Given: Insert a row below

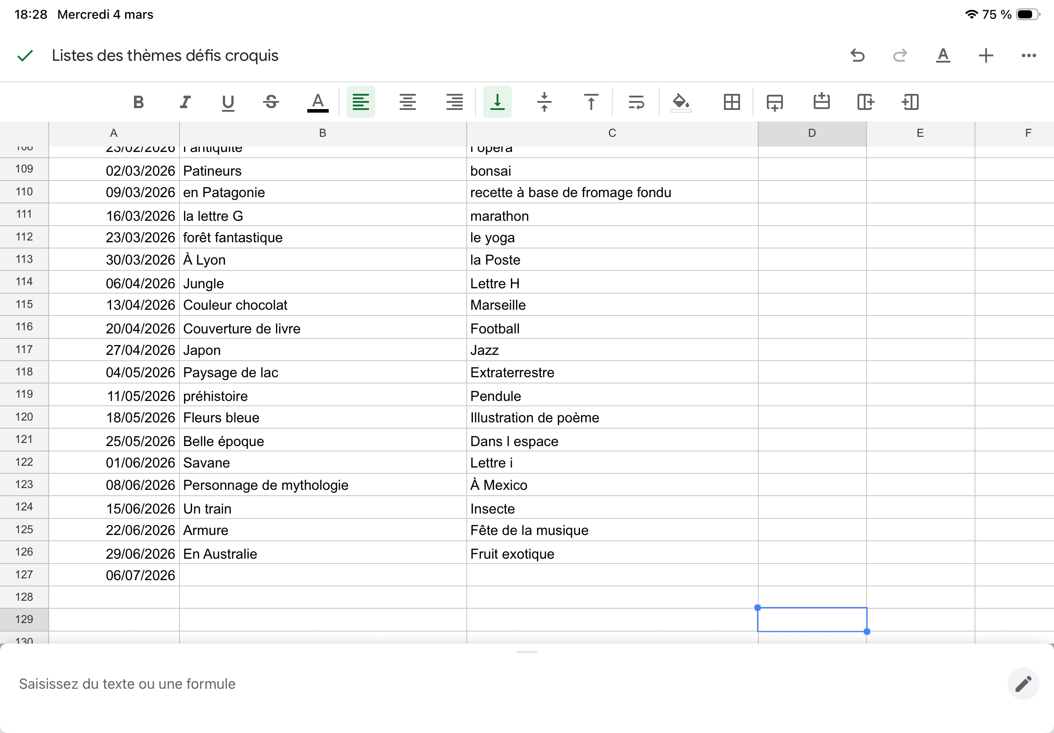Looking at the screenshot, I should click(x=774, y=102).
